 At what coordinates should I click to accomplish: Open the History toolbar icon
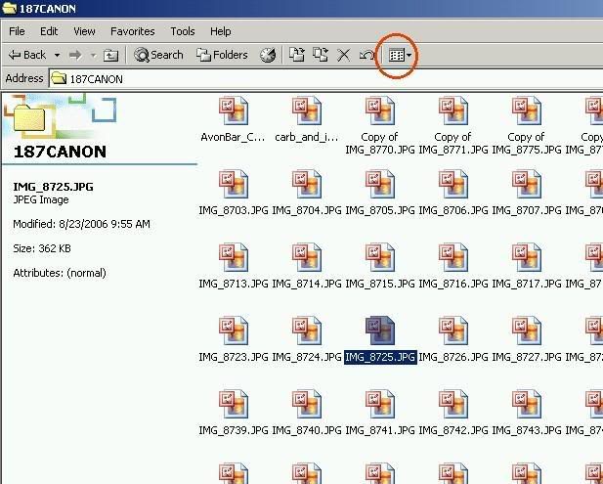tap(268, 56)
